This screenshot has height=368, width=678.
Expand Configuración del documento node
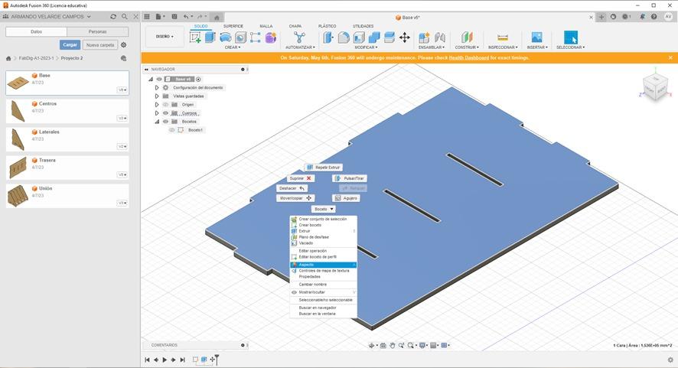pos(157,87)
